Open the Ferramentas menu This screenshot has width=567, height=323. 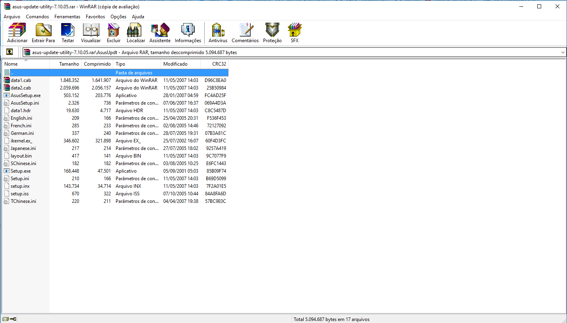(x=68, y=17)
